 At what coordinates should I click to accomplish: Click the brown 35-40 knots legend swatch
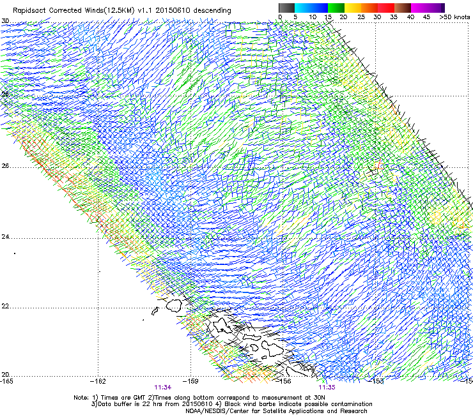click(x=403, y=8)
